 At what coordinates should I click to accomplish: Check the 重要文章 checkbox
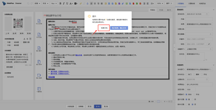point(21,42)
